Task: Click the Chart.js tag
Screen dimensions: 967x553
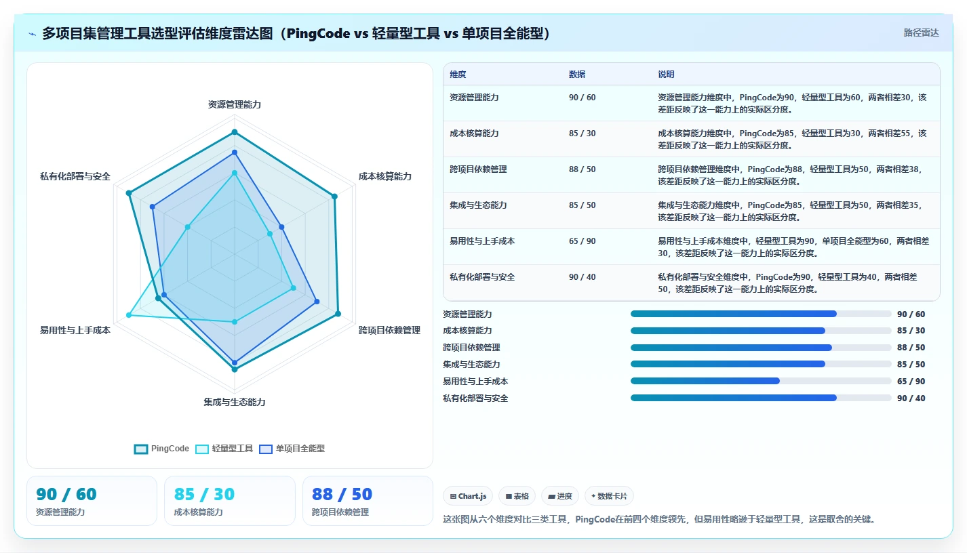Action: pyautogui.click(x=468, y=496)
